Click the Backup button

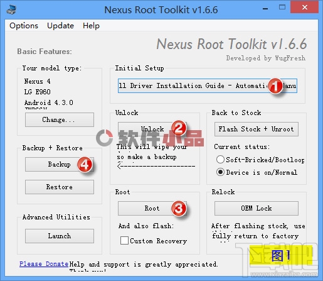click(x=60, y=164)
